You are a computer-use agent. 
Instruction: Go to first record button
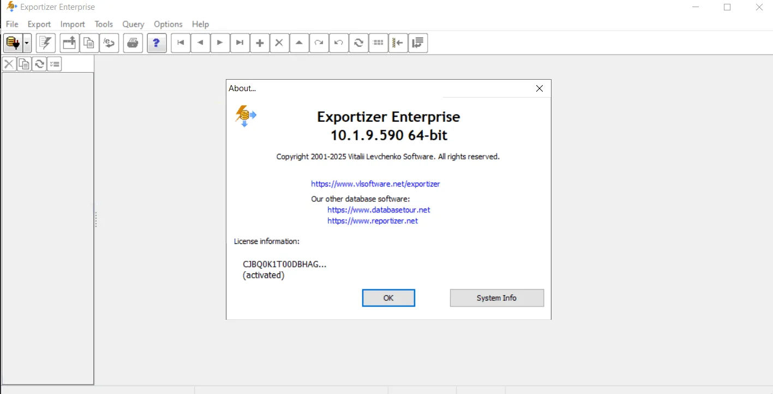point(181,43)
